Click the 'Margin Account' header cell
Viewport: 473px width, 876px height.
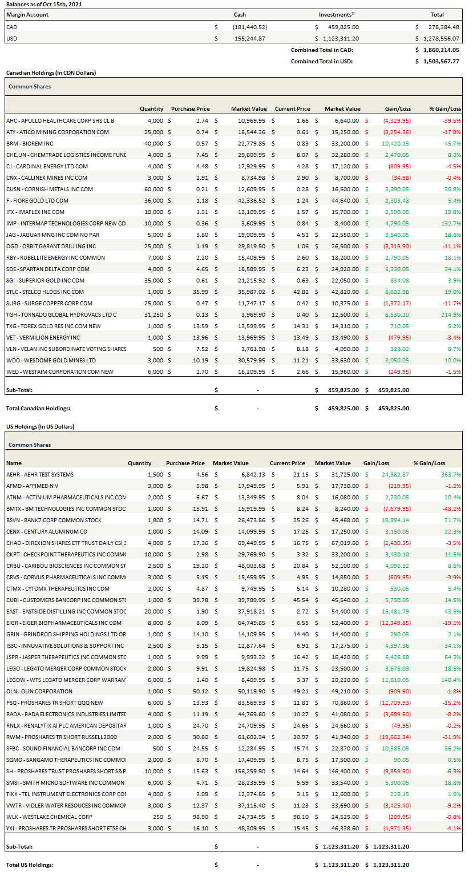tap(27, 15)
